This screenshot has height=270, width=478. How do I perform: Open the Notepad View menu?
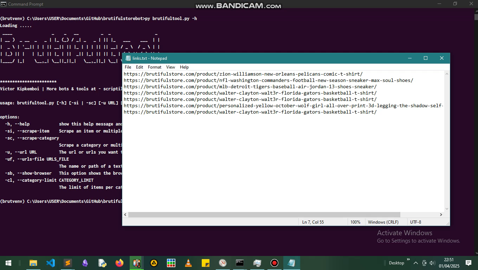(x=170, y=67)
